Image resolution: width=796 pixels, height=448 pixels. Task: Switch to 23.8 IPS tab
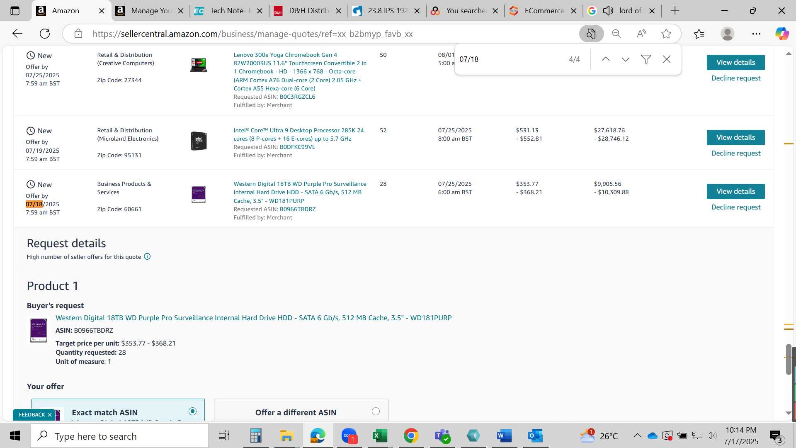386,11
